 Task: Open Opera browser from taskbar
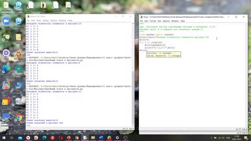tap(60, 137)
